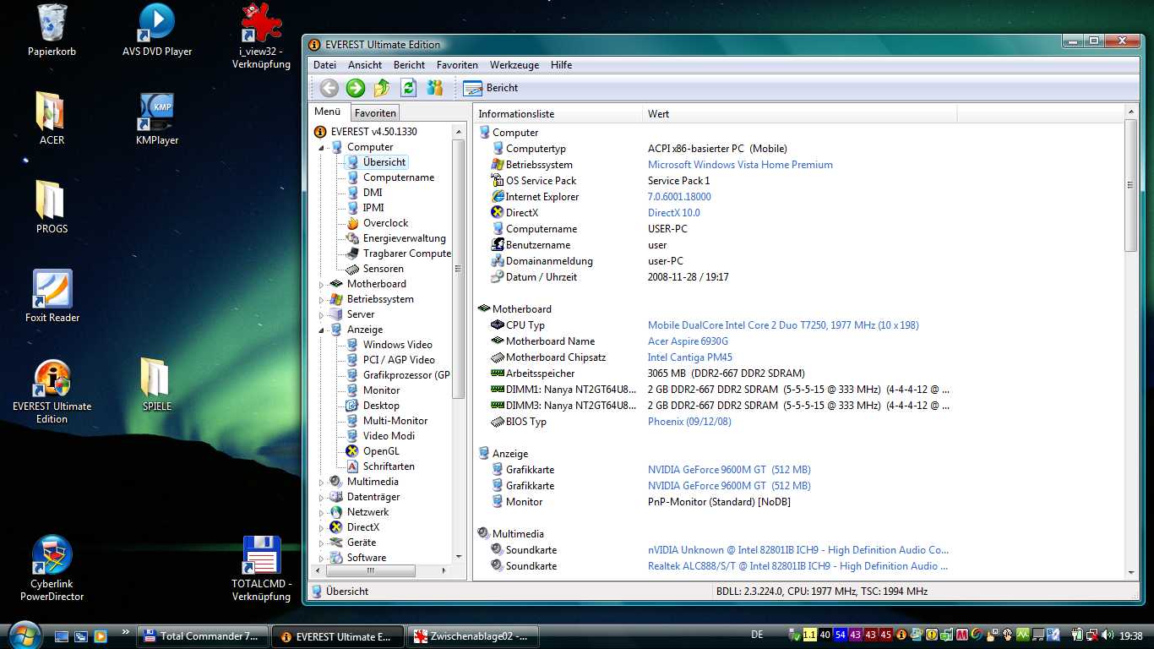Select the OpenGL tree item icon
Screen dimensions: 1154x649
[x=352, y=451]
